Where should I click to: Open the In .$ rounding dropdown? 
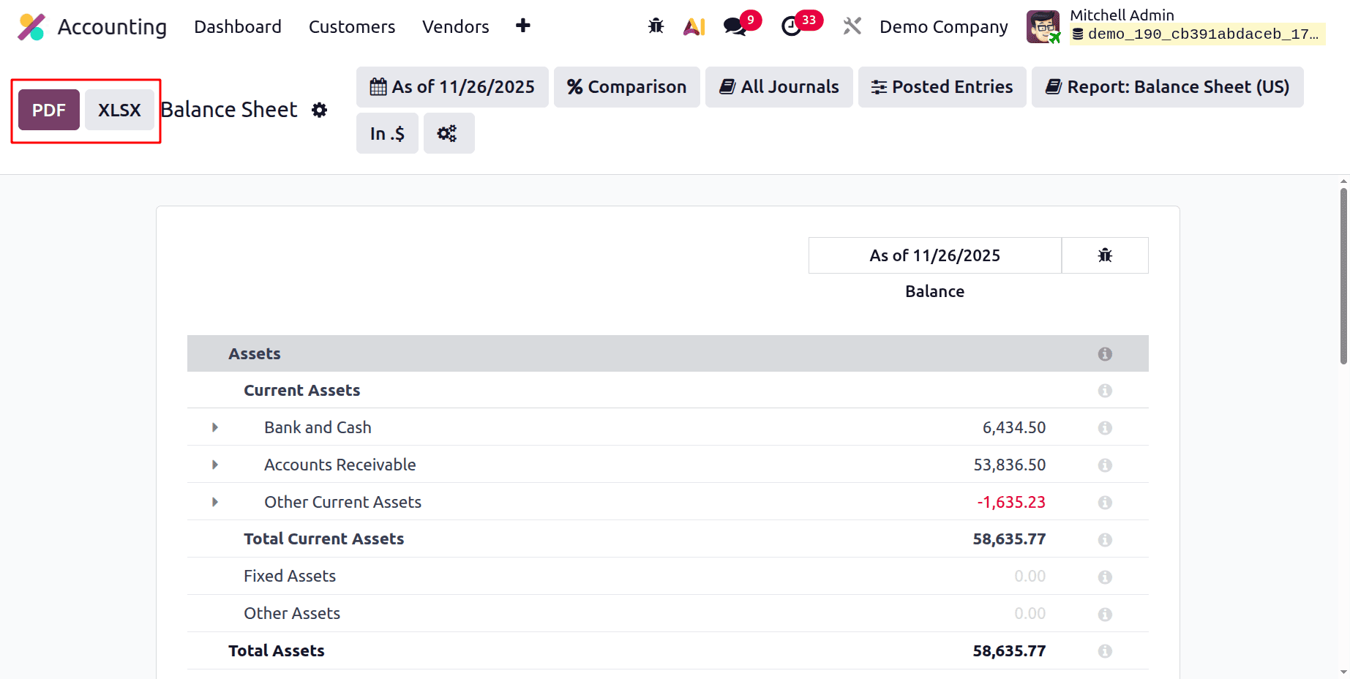pyautogui.click(x=387, y=133)
